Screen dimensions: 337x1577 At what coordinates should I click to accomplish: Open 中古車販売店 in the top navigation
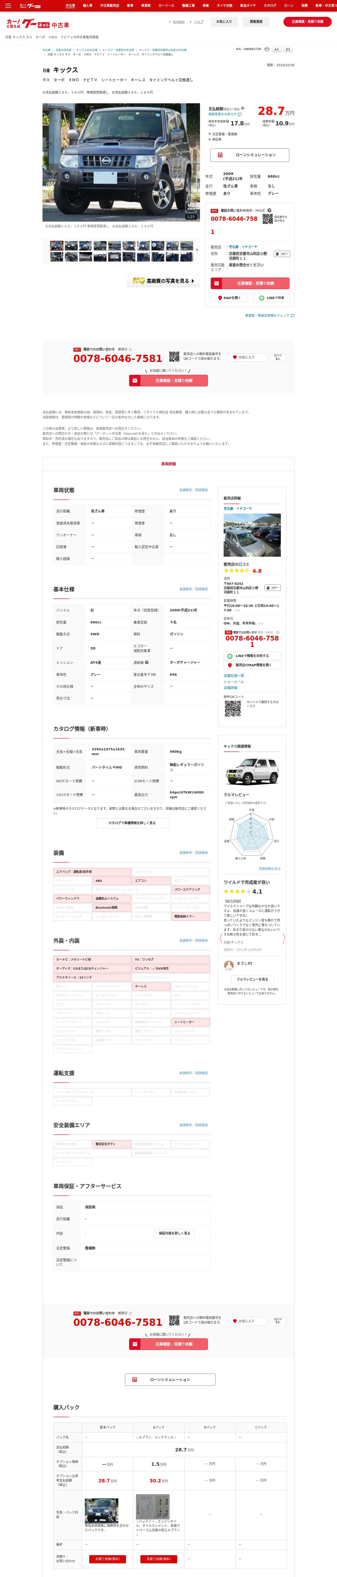click(109, 6)
